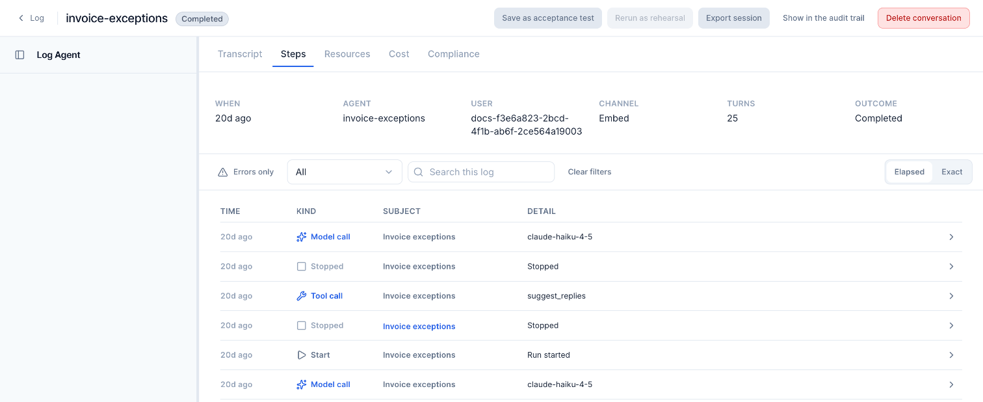The height and width of the screenshot is (402, 983).
Task: Click the invoice-exceptions value under Agent
Action: [x=384, y=118]
